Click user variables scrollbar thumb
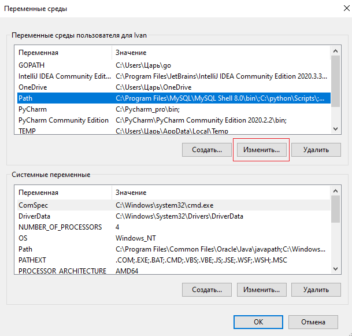The height and width of the screenshot is (336, 352). pos(336,82)
